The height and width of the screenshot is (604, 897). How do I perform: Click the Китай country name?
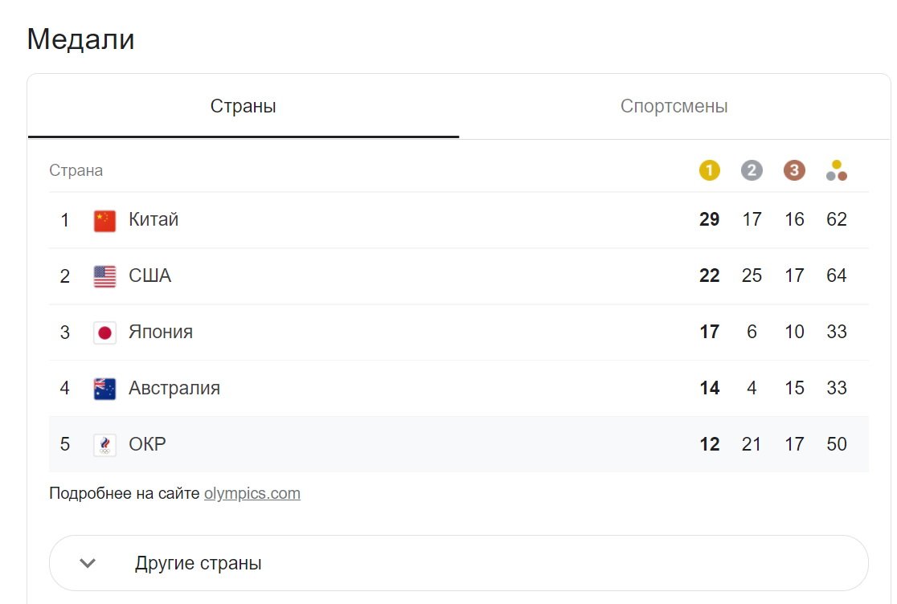[x=154, y=219]
